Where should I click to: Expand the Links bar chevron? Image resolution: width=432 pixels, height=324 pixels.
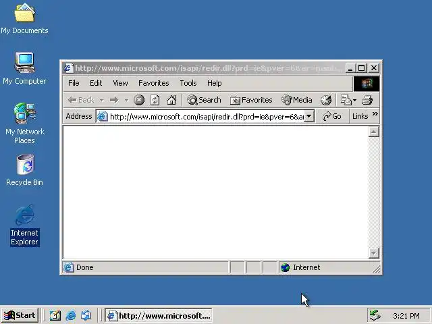(x=375, y=114)
